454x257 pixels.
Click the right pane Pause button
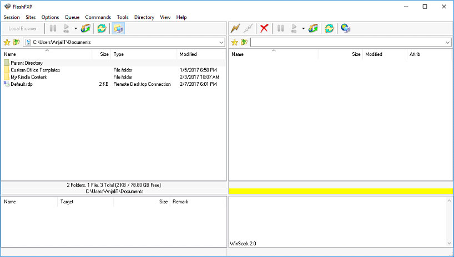[x=281, y=28]
